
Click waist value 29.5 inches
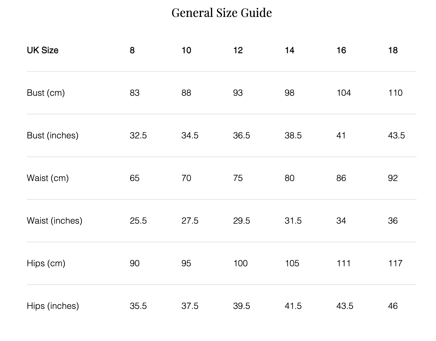click(x=241, y=221)
